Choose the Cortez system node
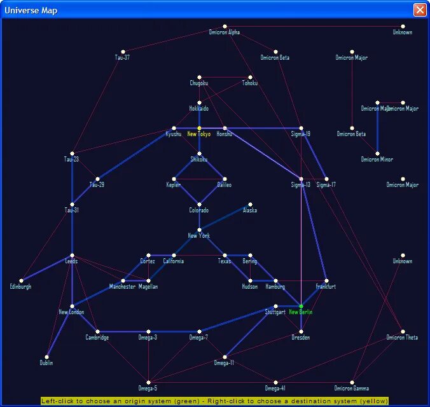The width and height of the screenshot is (430, 407). tap(148, 256)
